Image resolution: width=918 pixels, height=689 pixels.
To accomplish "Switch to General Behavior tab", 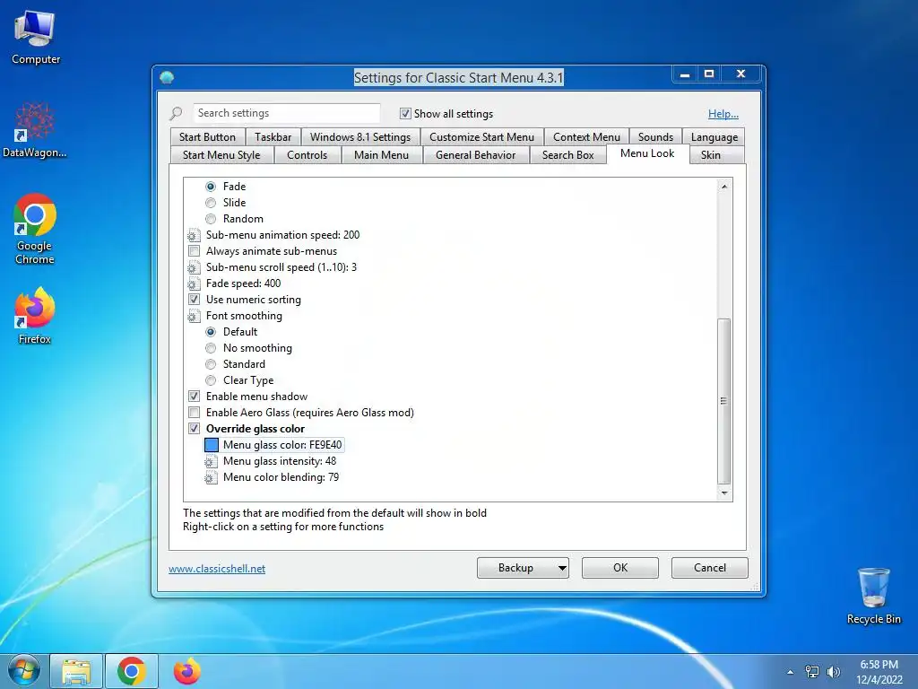I will 475,155.
